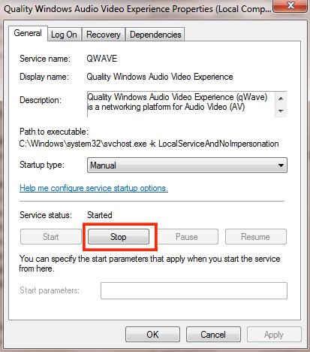Switch to the General tab

pyautogui.click(x=28, y=34)
